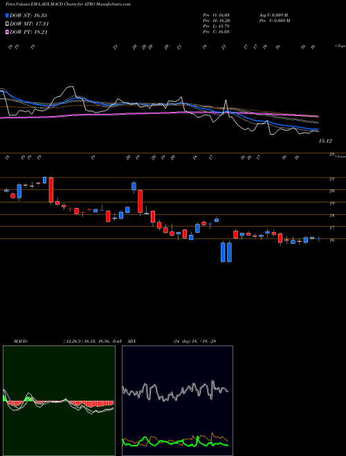Image resolution: width=346 pixels, height=456 pixels.
Task: Open the dark blue ADX indicator panel
Action: click(177, 401)
